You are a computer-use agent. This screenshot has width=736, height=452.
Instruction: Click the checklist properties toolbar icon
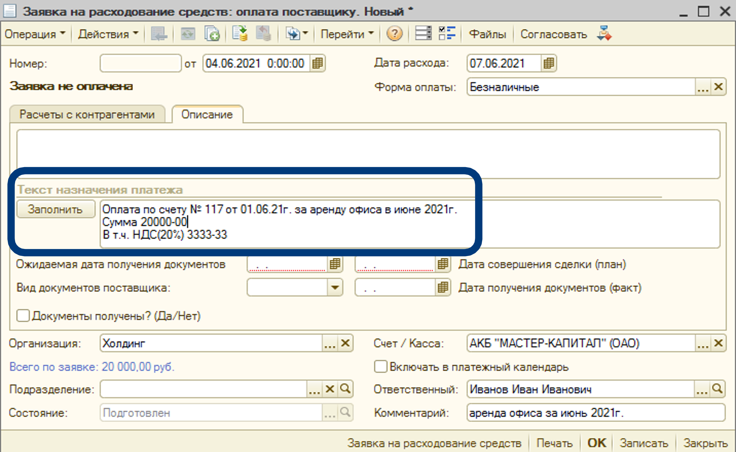[x=447, y=33]
